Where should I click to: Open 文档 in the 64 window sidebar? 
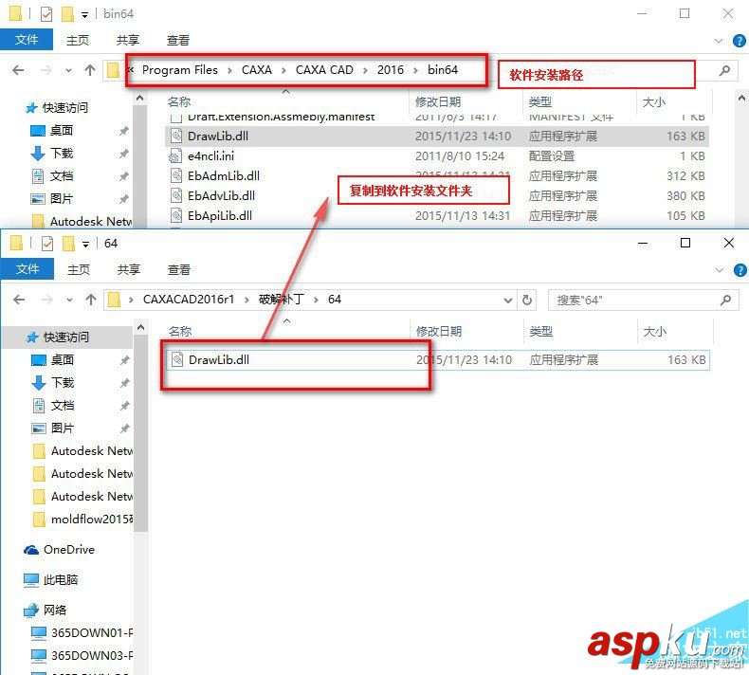click(63, 406)
